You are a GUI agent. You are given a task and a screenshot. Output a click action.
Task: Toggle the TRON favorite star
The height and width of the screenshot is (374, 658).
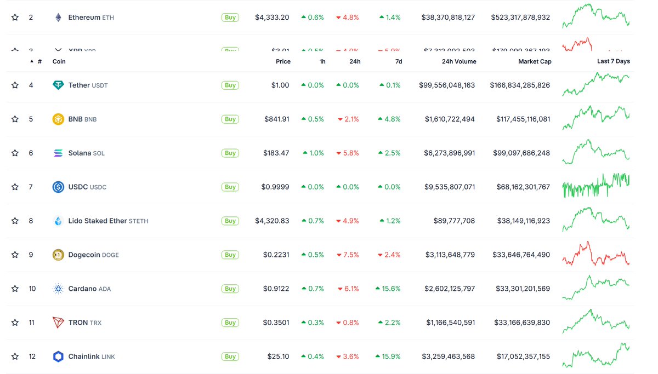[x=15, y=323]
